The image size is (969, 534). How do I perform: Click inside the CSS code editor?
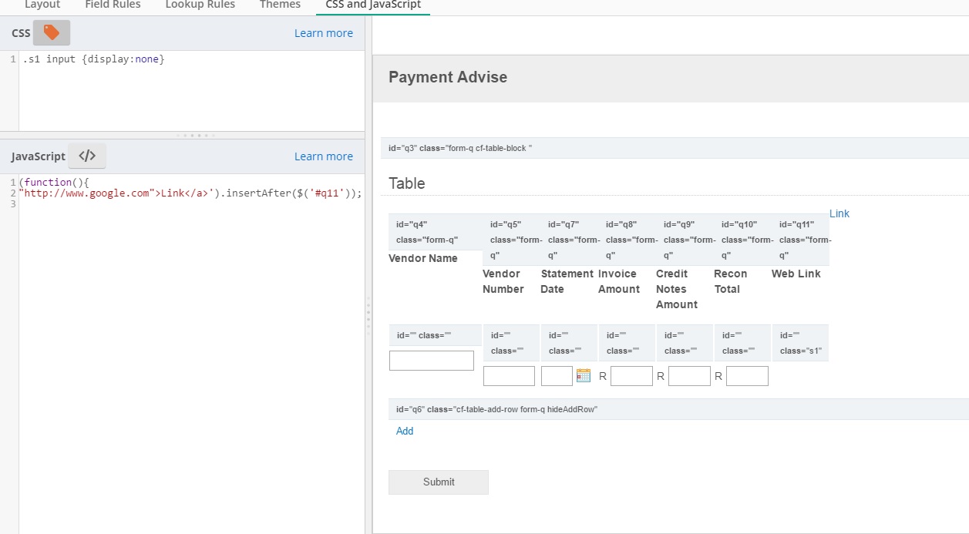191,92
